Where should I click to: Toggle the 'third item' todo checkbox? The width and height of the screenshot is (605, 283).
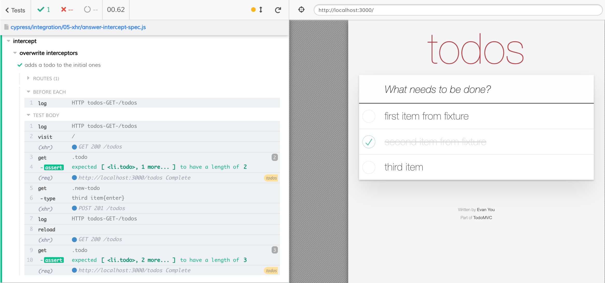(369, 167)
